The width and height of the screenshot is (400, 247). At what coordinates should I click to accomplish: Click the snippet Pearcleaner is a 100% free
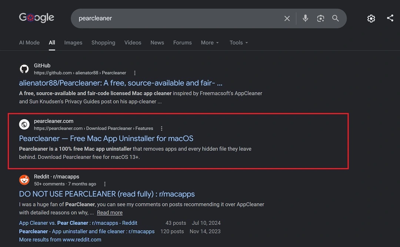tap(135, 153)
